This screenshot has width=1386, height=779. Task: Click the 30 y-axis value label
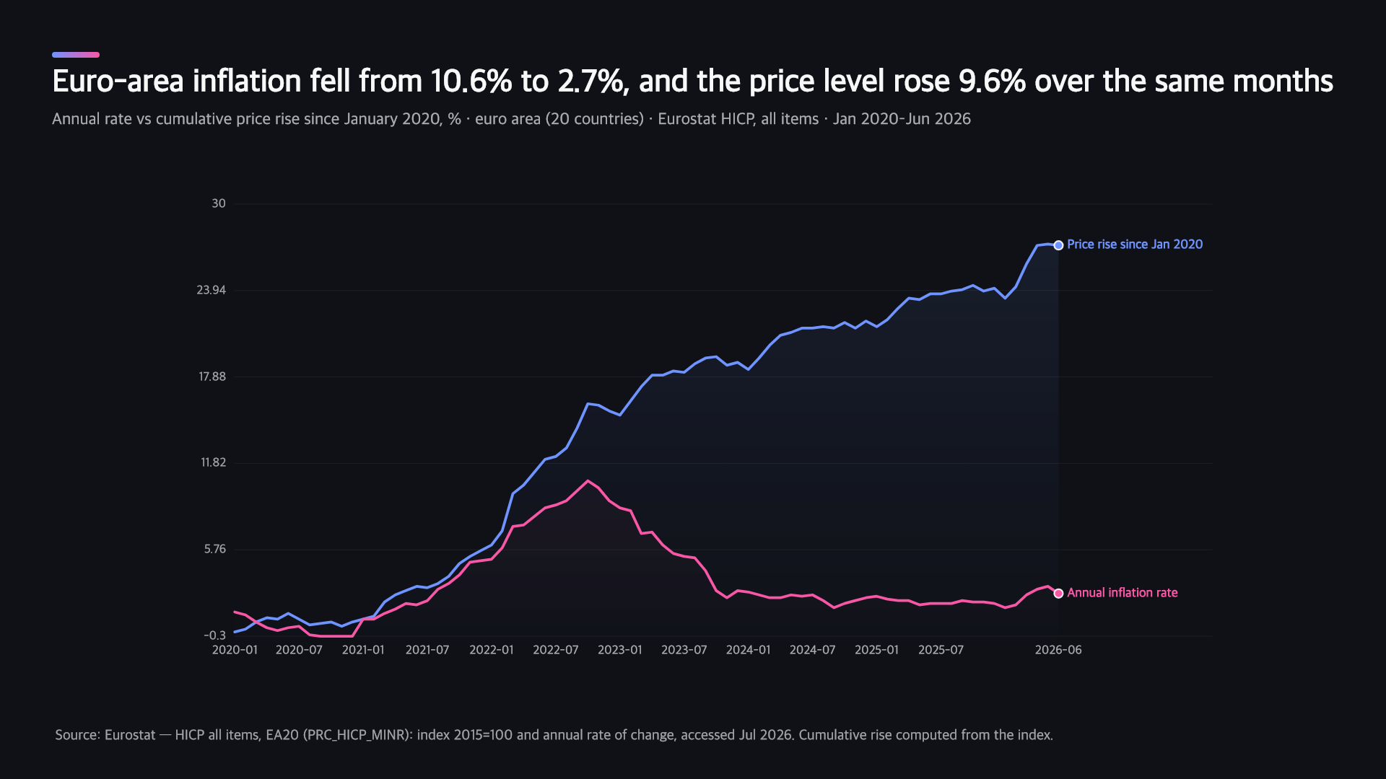click(219, 203)
